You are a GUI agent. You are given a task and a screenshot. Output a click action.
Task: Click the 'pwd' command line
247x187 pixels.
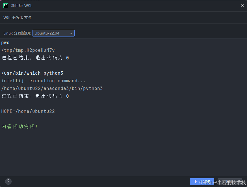tap(5, 43)
